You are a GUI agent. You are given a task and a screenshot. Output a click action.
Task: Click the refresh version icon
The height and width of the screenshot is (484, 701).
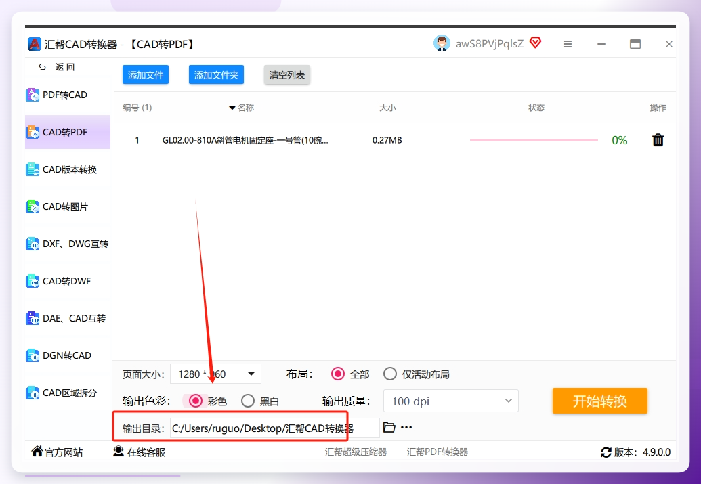606,452
